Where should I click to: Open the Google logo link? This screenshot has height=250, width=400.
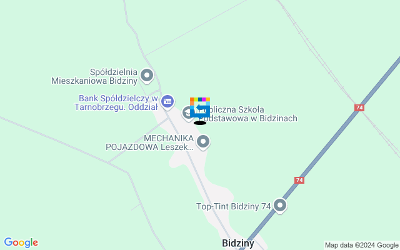click(x=21, y=242)
